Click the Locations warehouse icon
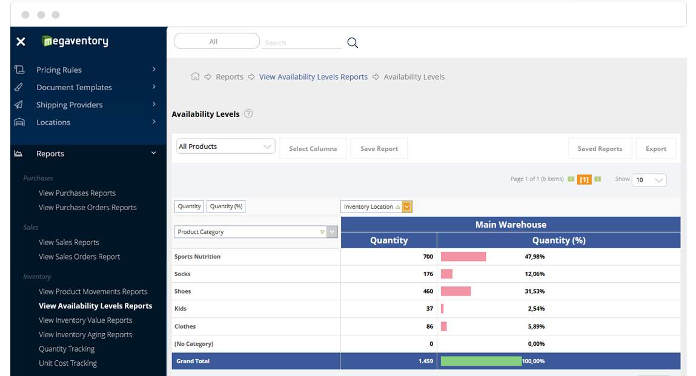This screenshot has height=376, width=696. [19, 122]
